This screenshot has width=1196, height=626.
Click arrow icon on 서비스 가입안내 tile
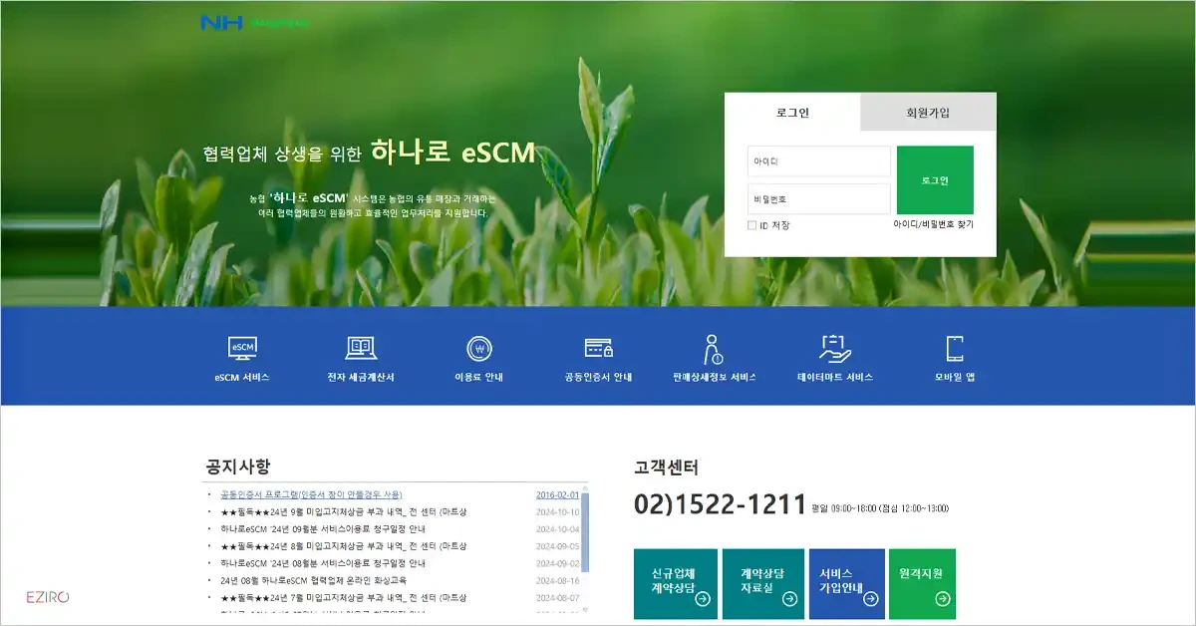(870, 599)
